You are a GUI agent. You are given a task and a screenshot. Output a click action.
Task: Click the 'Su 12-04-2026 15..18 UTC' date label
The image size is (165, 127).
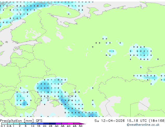coord(120,121)
